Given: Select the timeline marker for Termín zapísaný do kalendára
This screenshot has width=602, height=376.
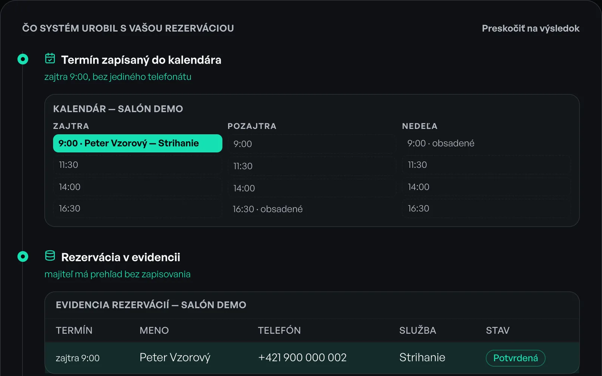Looking at the screenshot, I should pos(23,59).
